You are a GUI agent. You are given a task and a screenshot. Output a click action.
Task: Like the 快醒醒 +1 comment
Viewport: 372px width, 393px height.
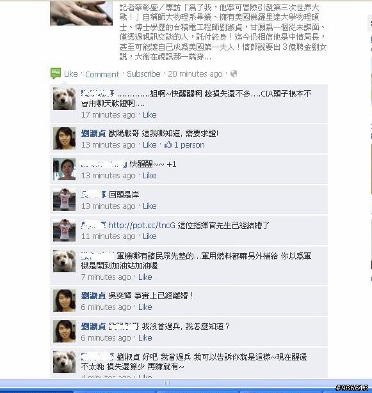pos(150,176)
